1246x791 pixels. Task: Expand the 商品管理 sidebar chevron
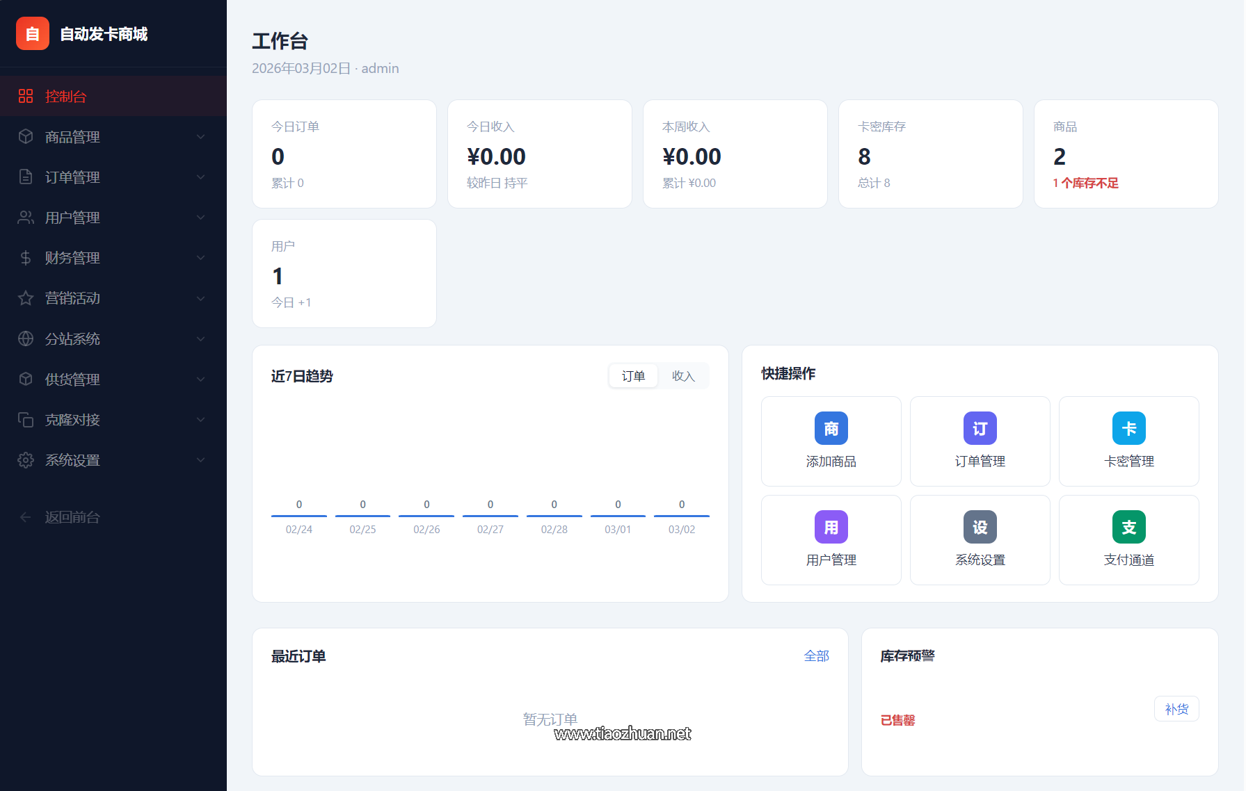coord(200,137)
